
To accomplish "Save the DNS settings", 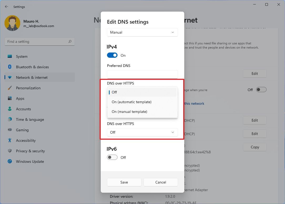I will coord(124,182).
